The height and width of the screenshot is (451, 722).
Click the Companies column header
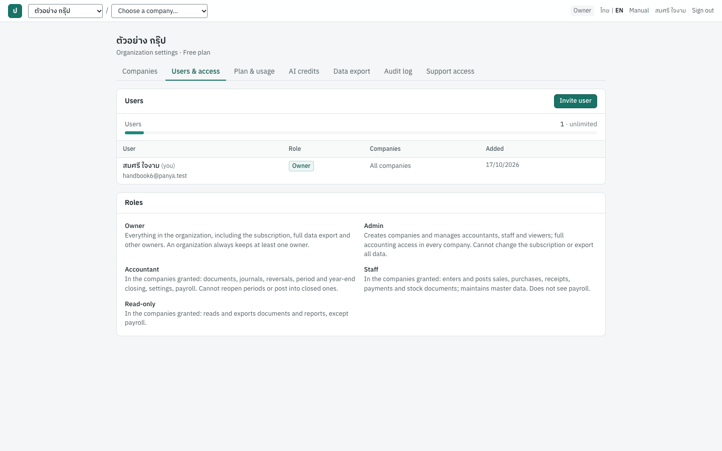385,149
